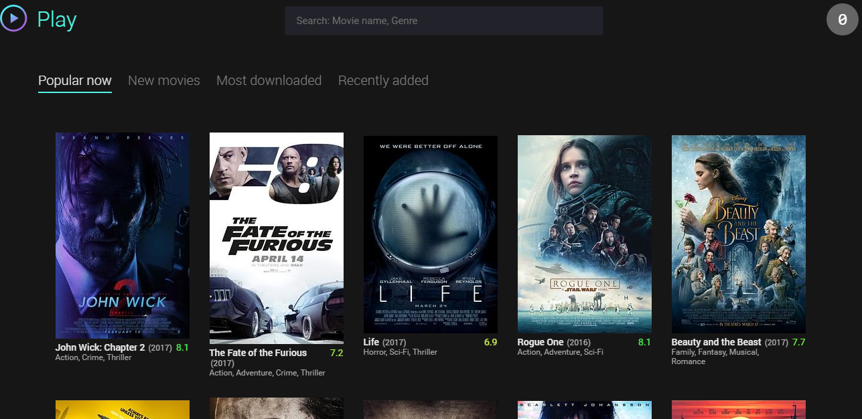Click the Life (2017) title link
The width and height of the screenshot is (862, 419).
pos(385,342)
